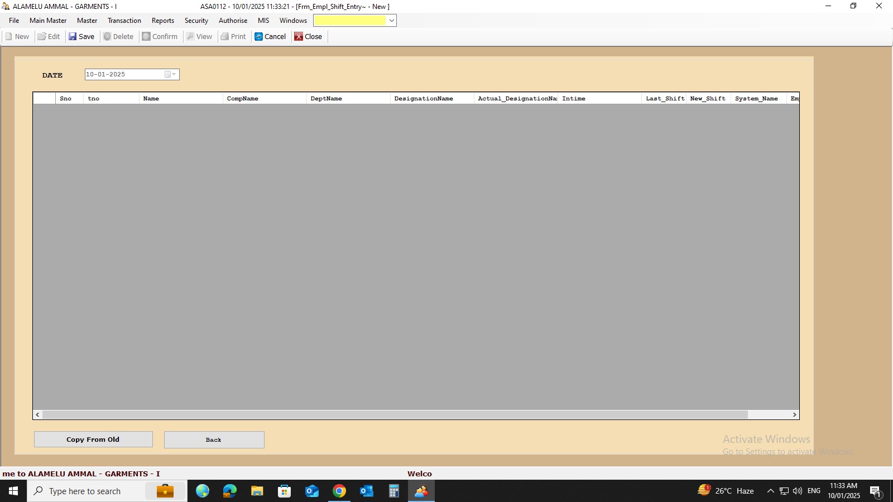Click the Copy From Old button
The image size is (893, 502).
tap(93, 440)
